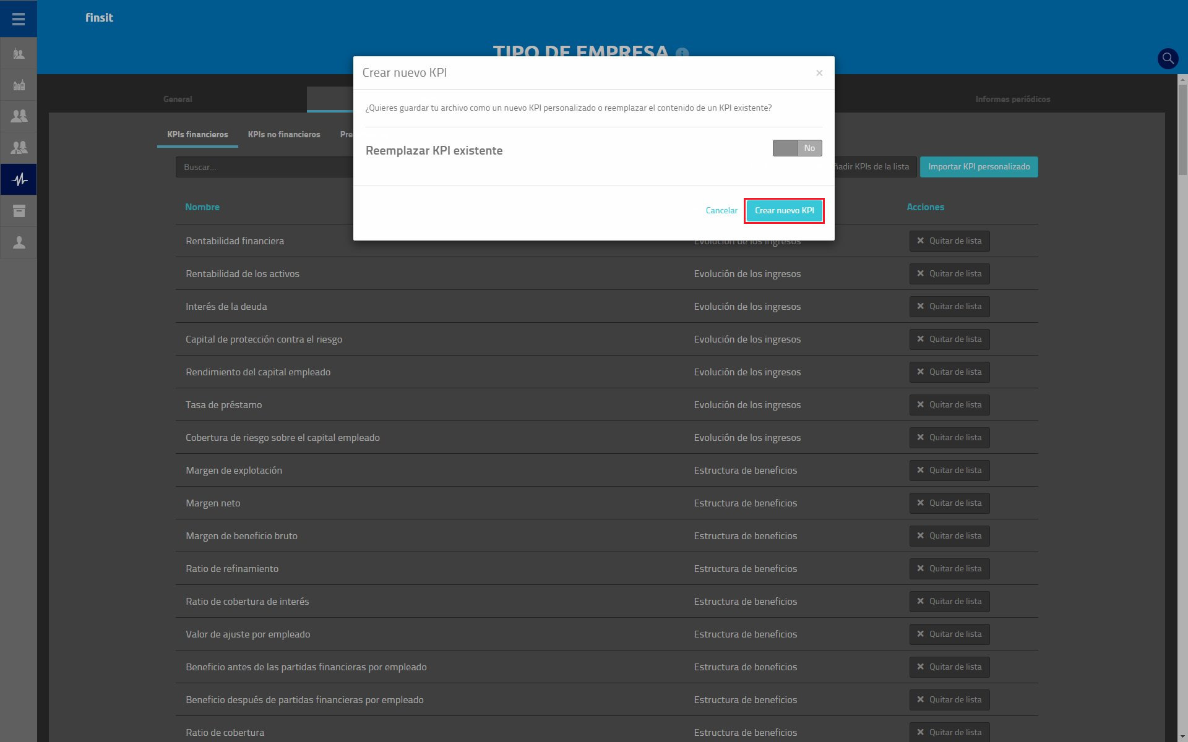Confirm with Crear nuevo KPI button

coord(784,211)
